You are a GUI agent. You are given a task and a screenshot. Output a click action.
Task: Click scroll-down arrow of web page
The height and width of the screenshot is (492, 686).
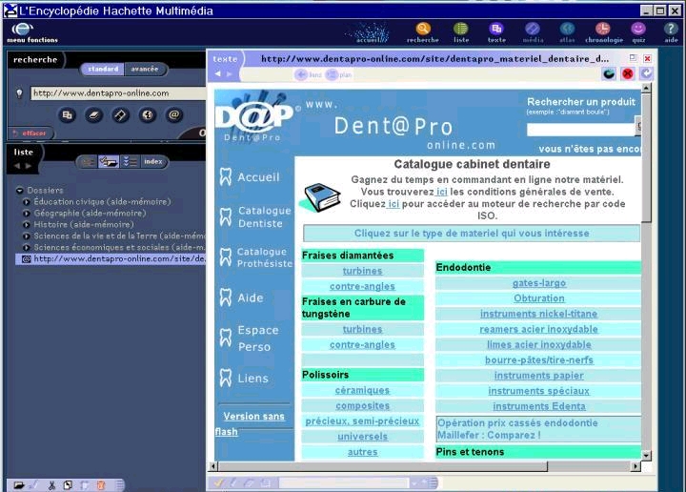pyautogui.click(x=646, y=456)
